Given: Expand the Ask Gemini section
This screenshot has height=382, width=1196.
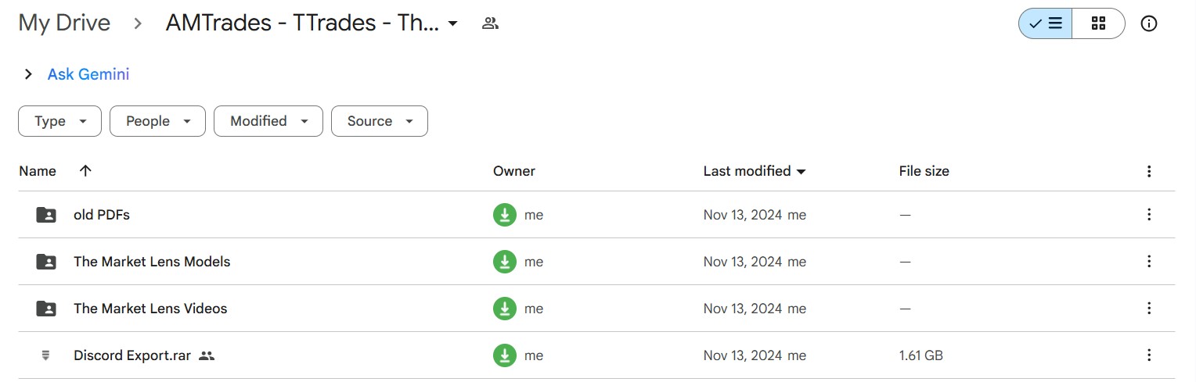Looking at the screenshot, I should pyautogui.click(x=28, y=74).
